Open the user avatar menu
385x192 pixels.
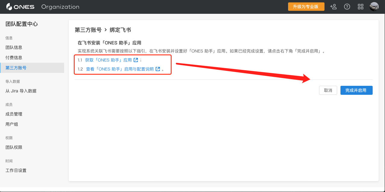(x=374, y=7)
